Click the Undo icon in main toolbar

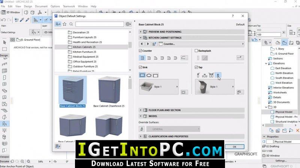(3, 20)
